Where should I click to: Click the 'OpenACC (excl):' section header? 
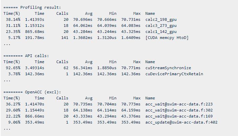[x=43, y=92]
